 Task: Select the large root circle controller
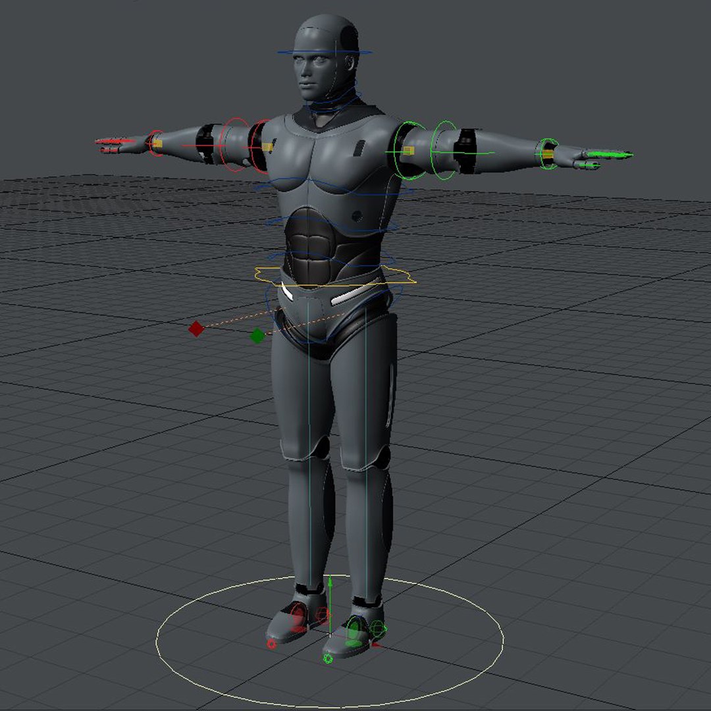[330, 641]
